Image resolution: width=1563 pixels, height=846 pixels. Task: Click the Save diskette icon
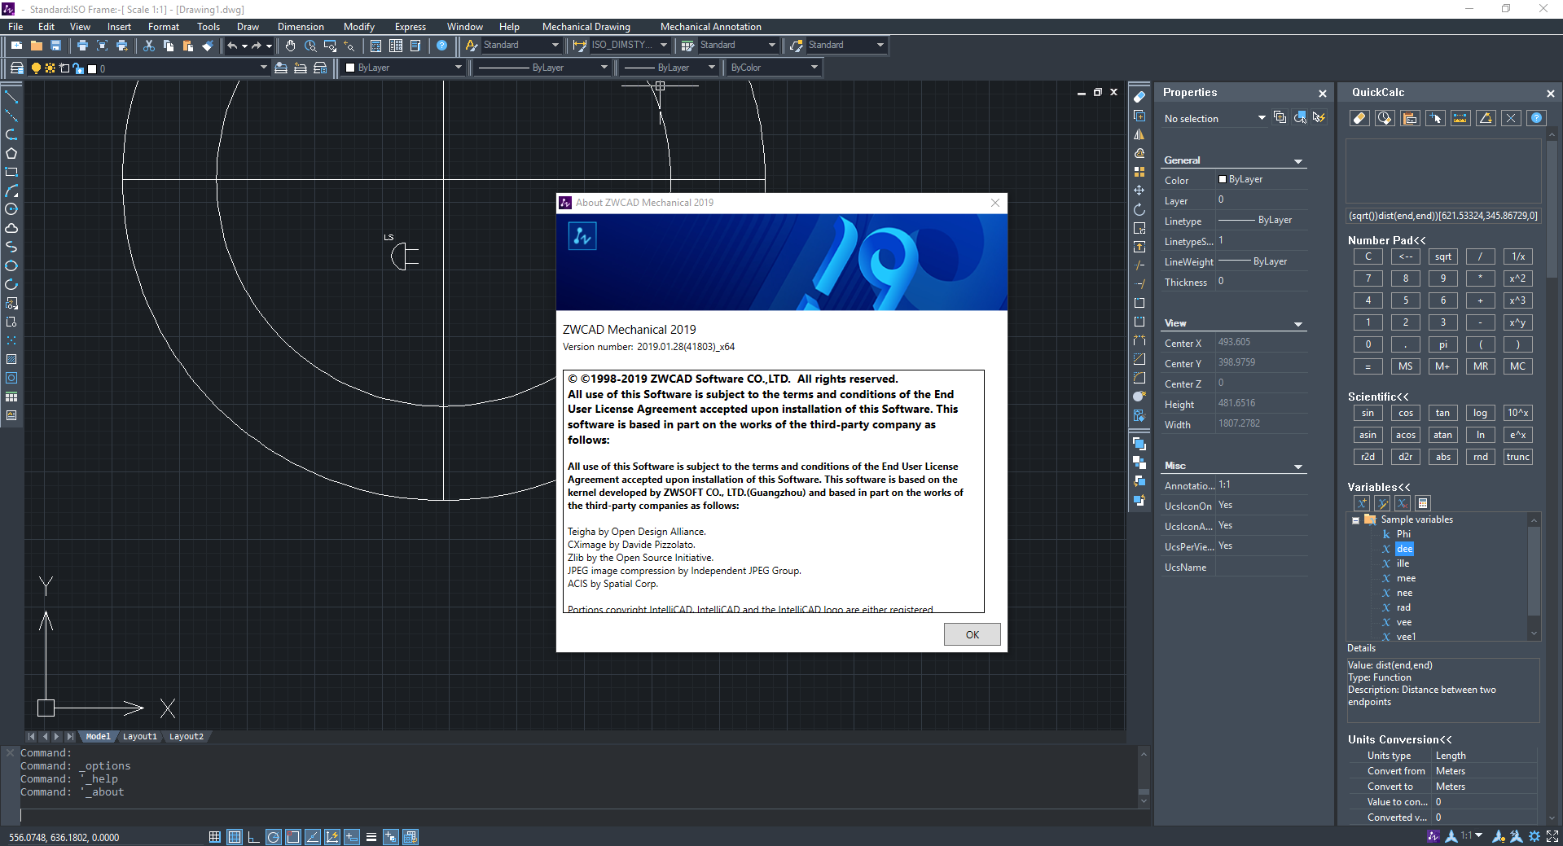pos(55,46)
